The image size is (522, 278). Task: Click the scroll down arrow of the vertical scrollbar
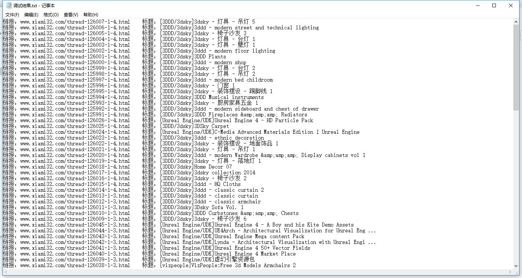point(516,266)
